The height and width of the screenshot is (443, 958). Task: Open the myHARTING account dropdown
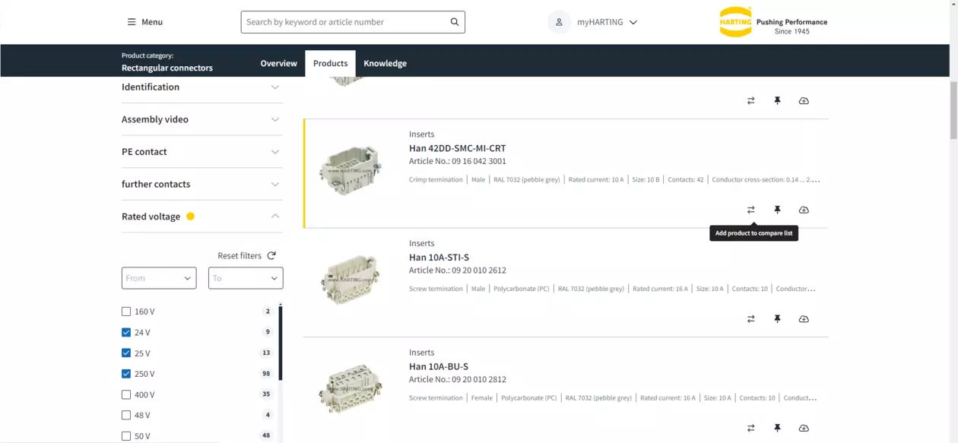607,22
